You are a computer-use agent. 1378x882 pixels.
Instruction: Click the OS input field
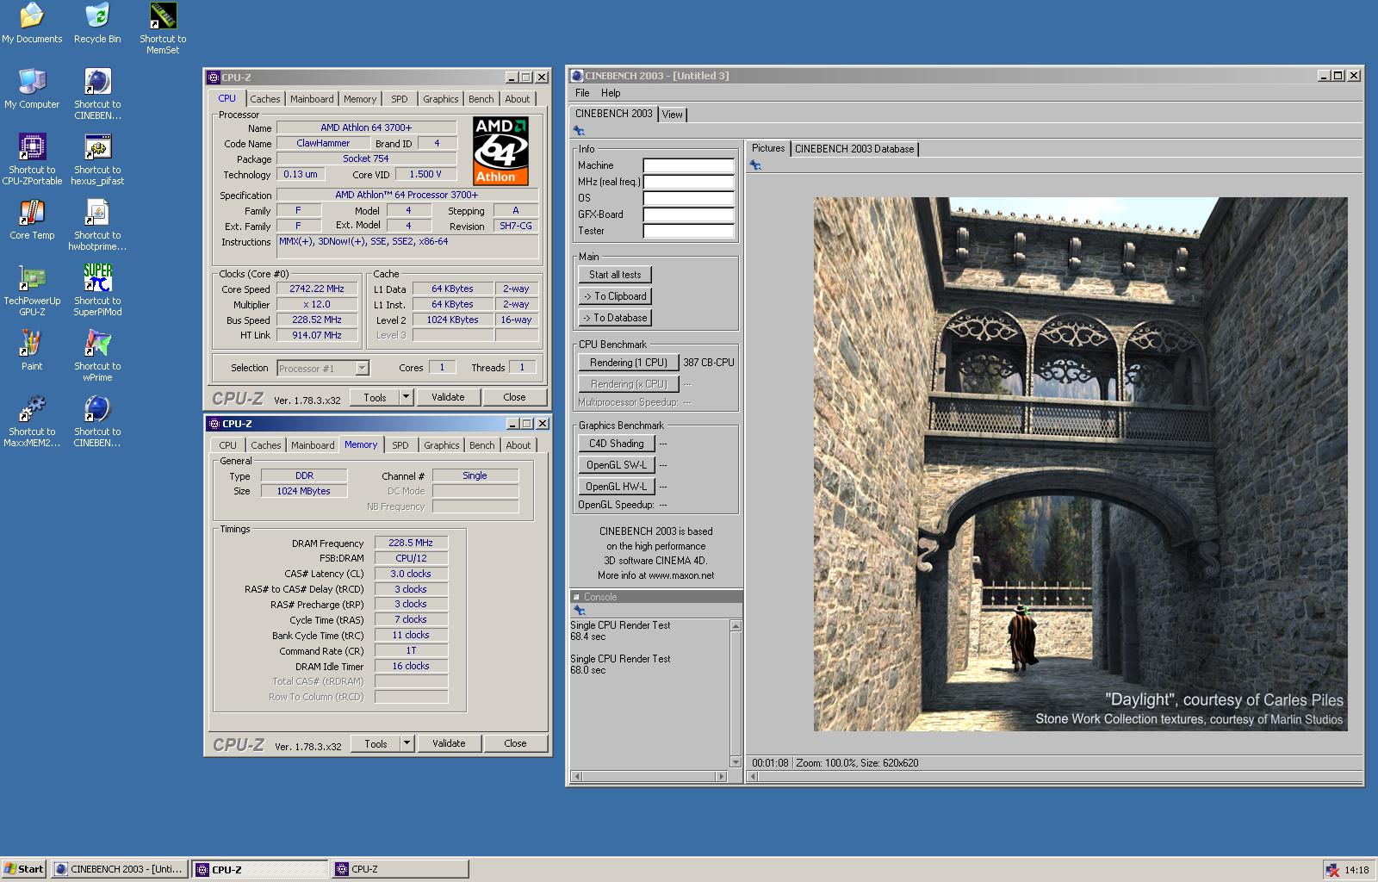tap(688, 198)
